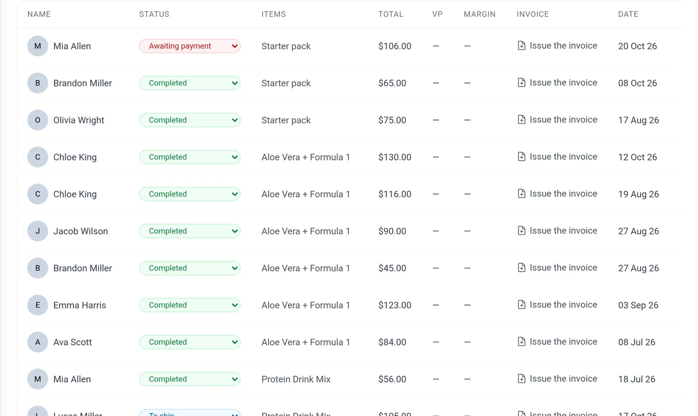Click the invoice icon in the $130.00 row
The height and width of the screenshot is (416, 698).
[x=522, y=157]
